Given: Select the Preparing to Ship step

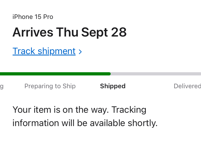Looking at the screenshot, I should point(50,86).
